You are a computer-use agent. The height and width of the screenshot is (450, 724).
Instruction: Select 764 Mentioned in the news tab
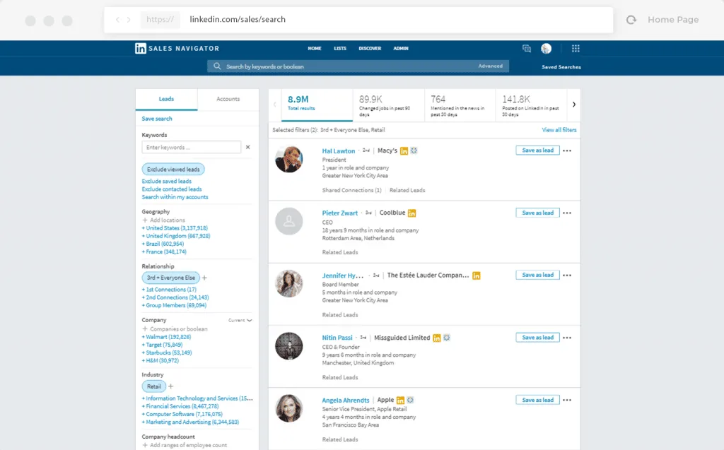(460, 105)
